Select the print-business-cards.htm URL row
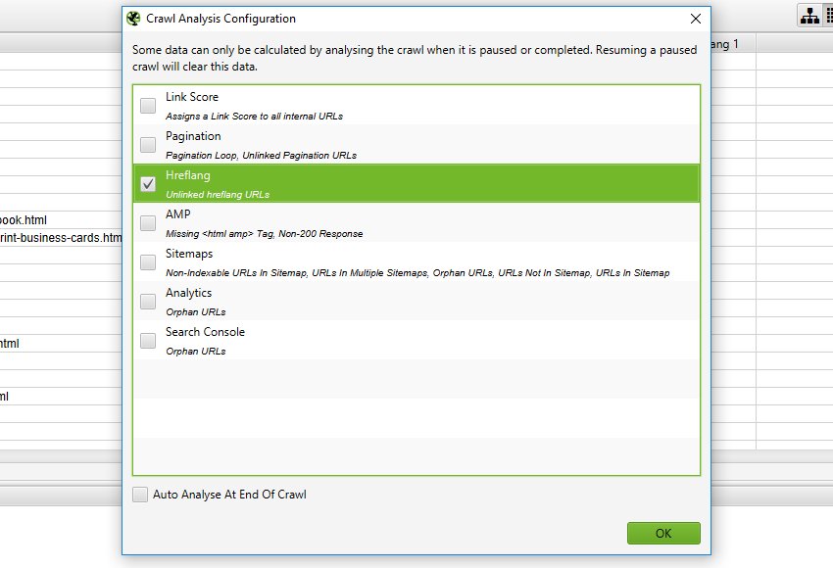The image size is (833, 568). point(61,238)
